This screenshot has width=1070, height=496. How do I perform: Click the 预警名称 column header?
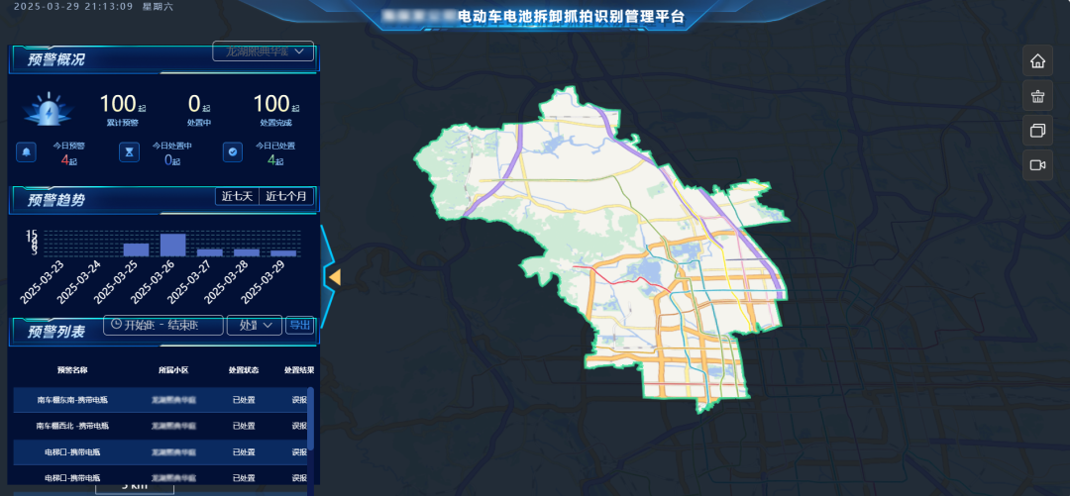pyautogui.click(x=72, y=370)
